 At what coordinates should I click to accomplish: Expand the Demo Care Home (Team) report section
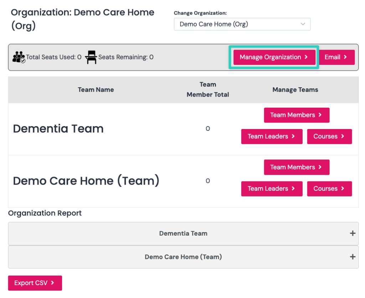pyautogui.click(x=183, y=257)
